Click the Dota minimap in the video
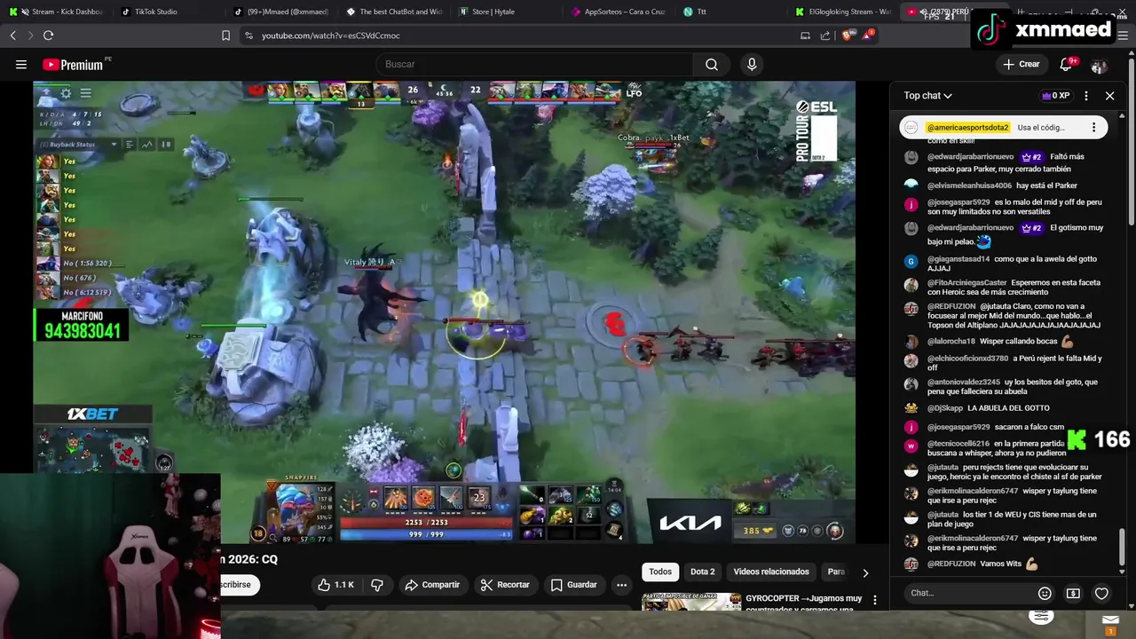Viewport: 1136px width, 639px height. [x=92, y=448]
